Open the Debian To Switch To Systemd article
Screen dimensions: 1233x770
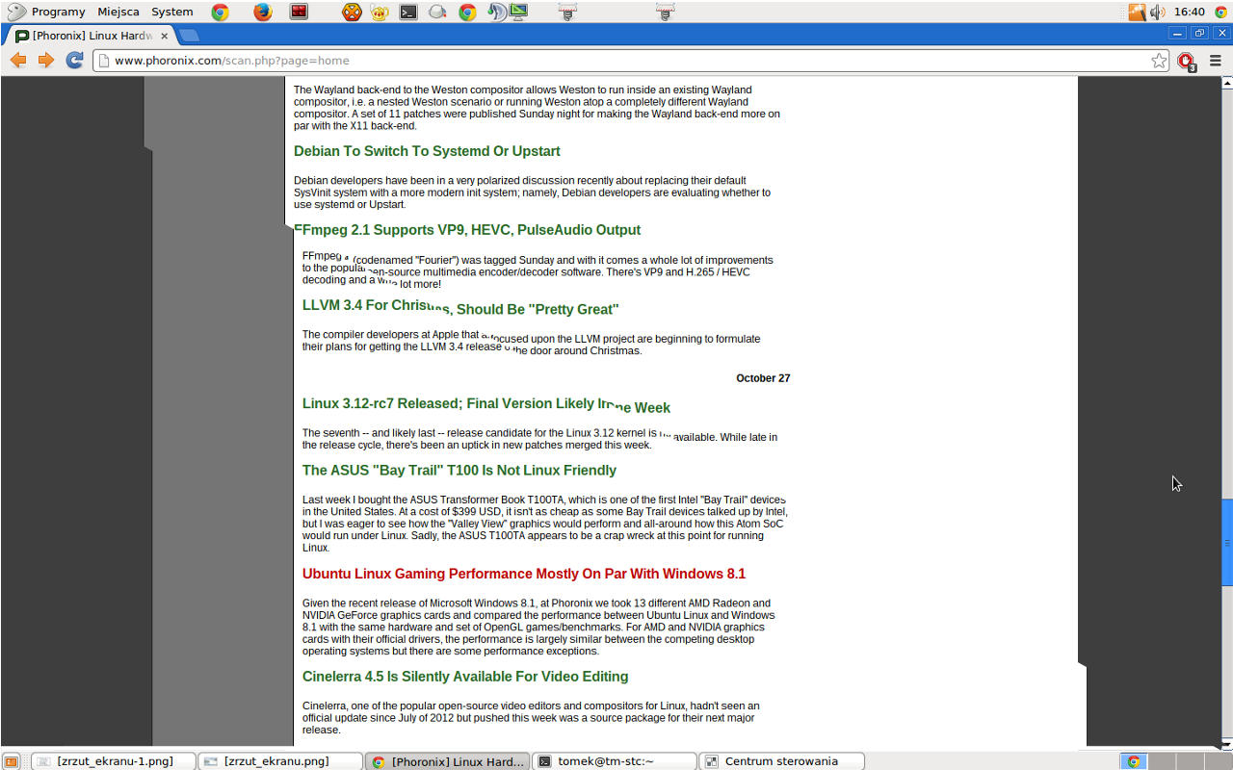pyautogui.click(x=427, y=151)
